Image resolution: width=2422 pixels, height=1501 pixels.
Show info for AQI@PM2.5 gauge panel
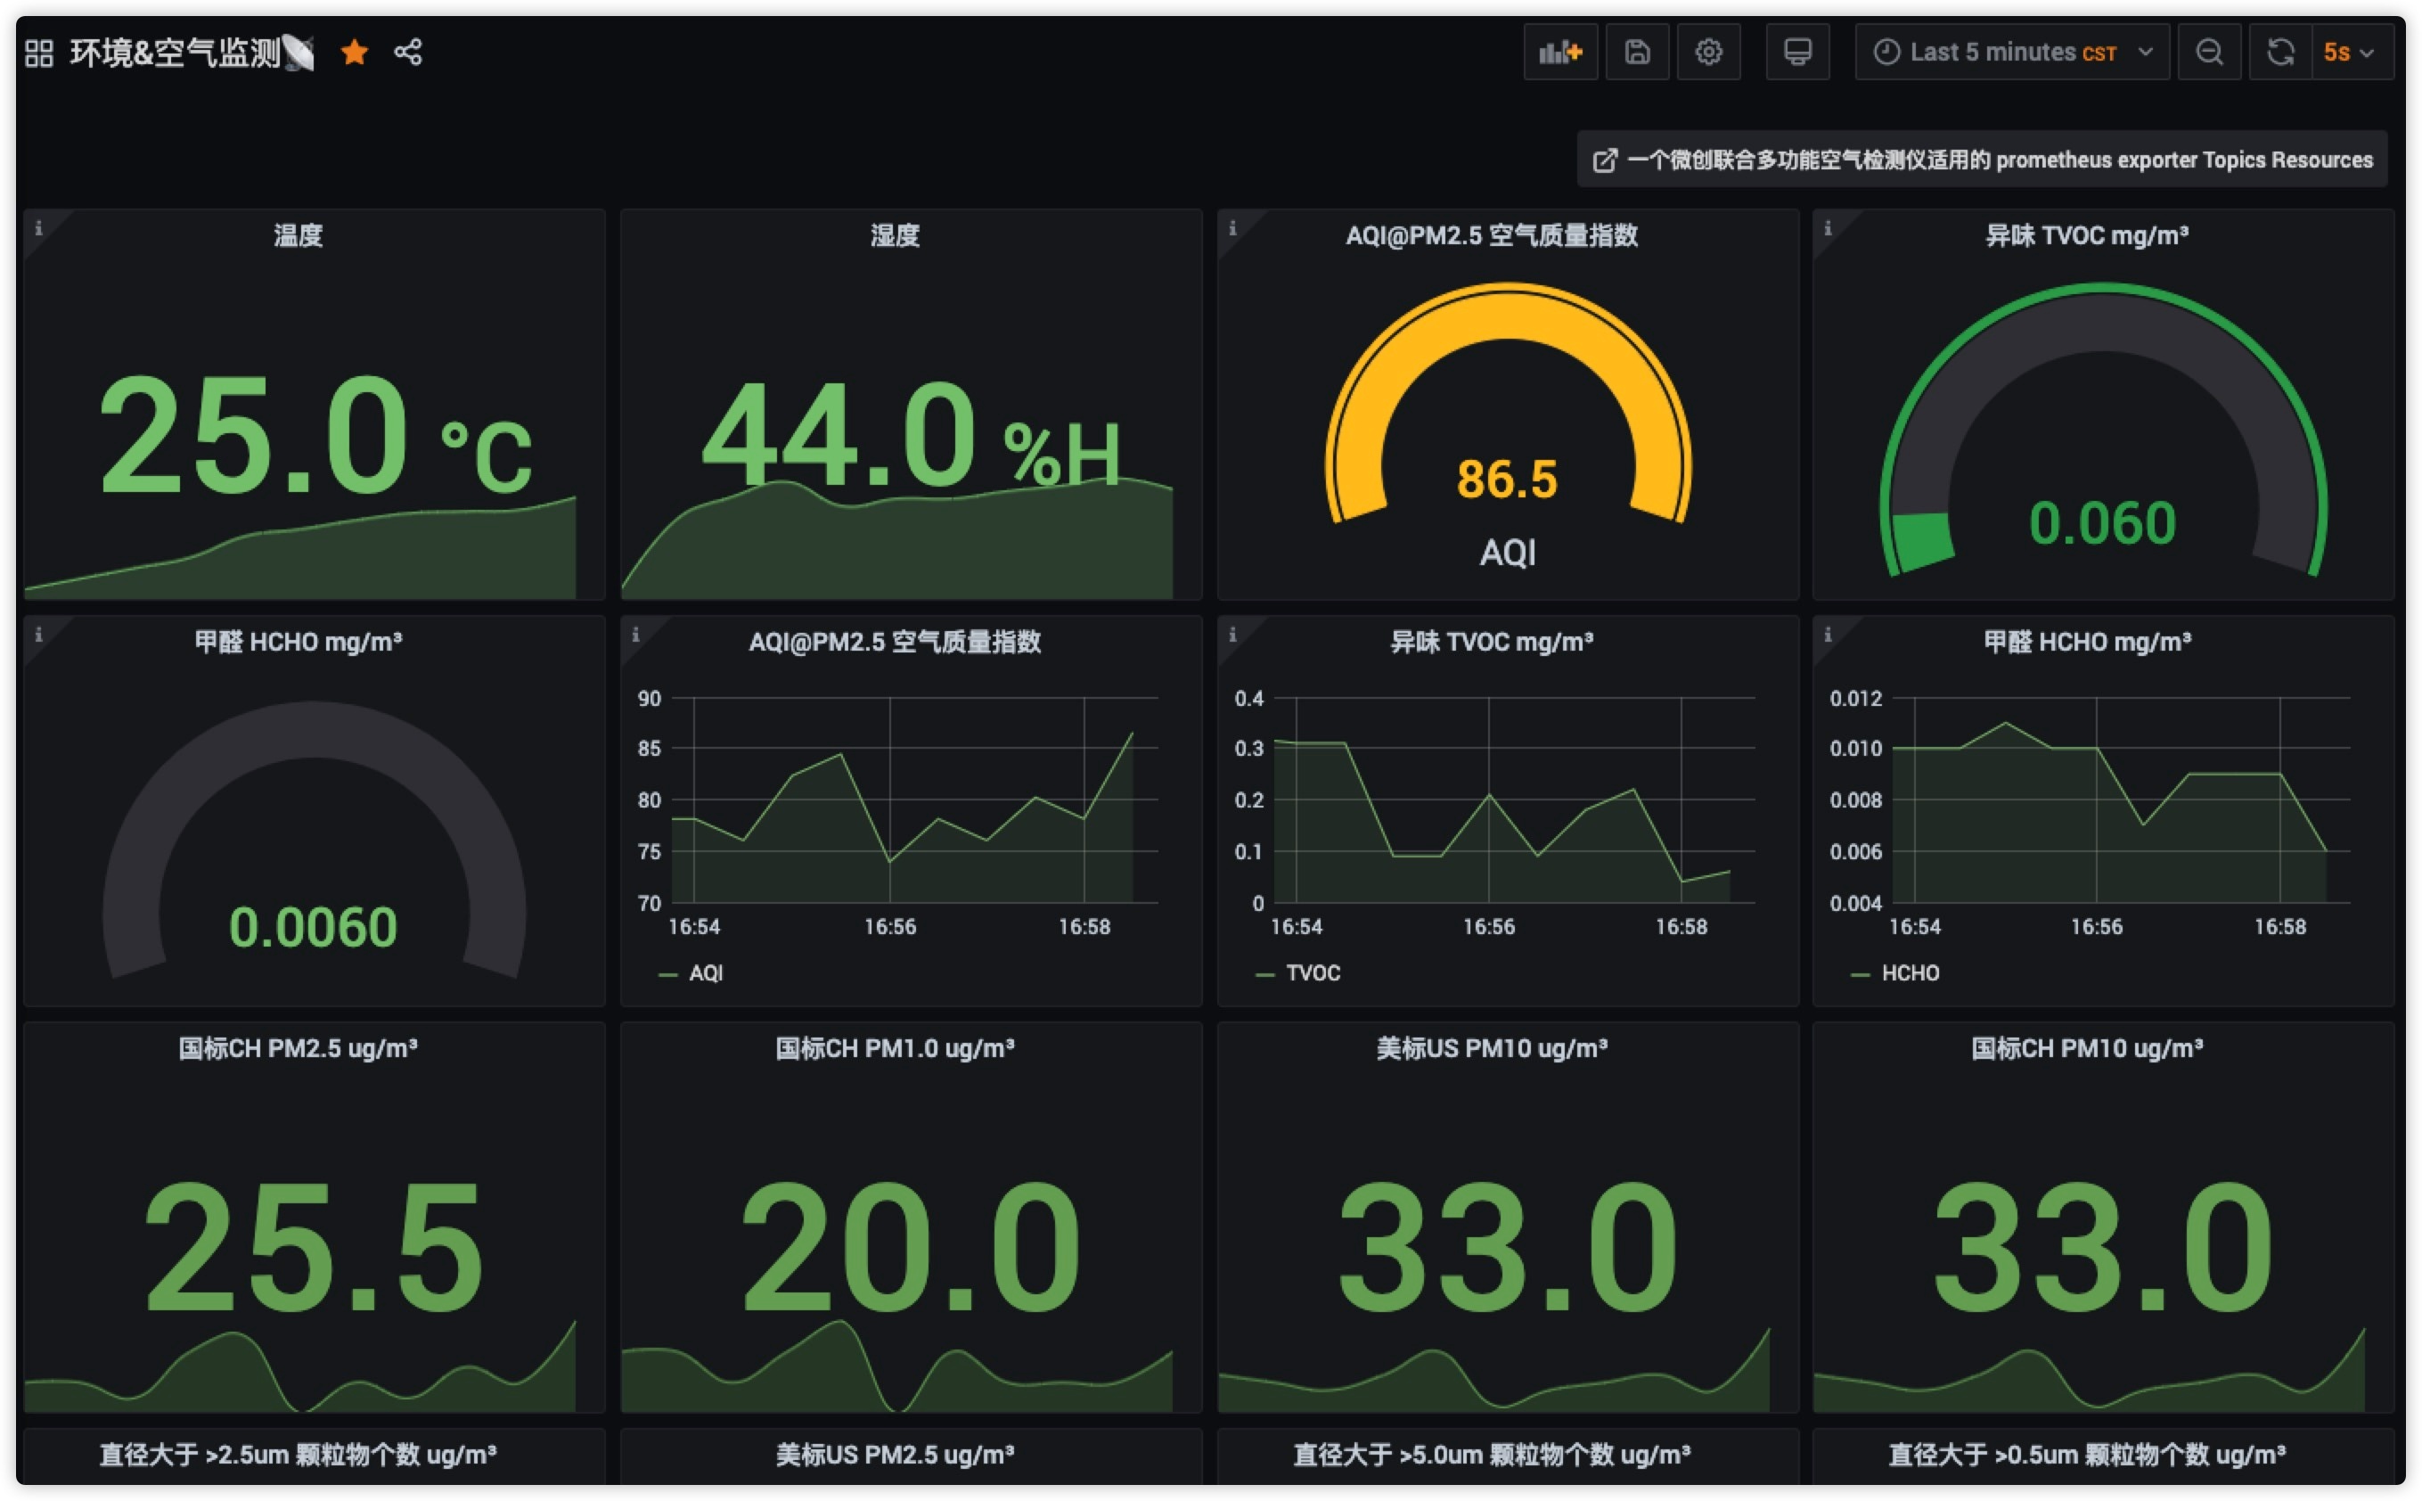pos(1232,228)
